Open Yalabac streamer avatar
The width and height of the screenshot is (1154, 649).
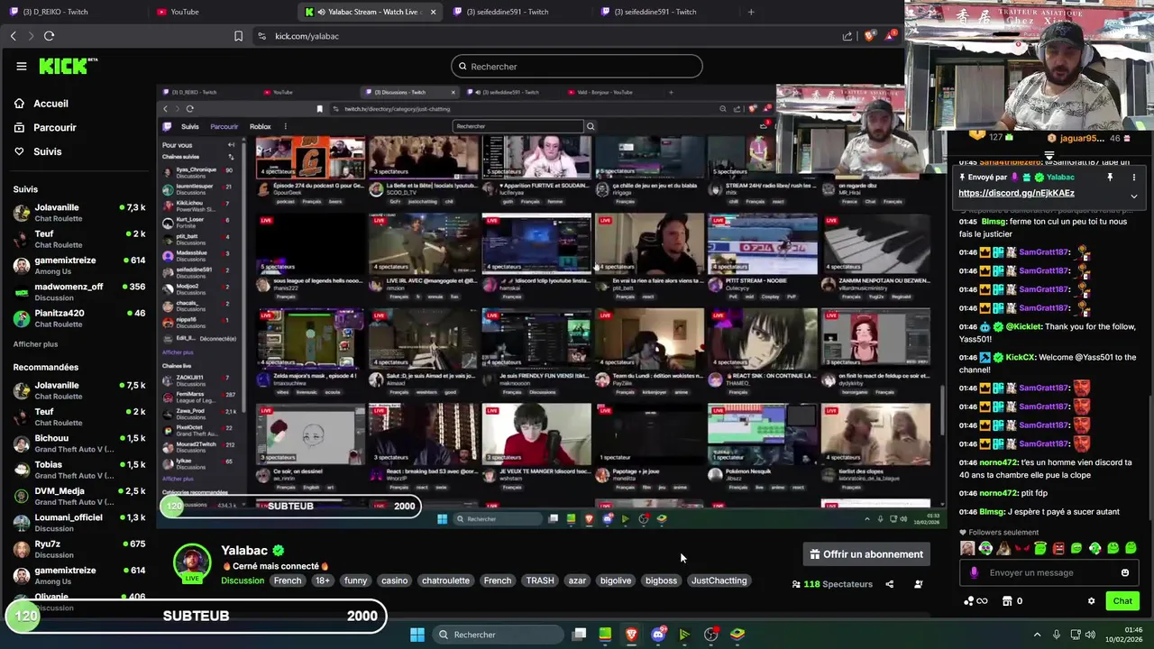(x=192, y=563)
